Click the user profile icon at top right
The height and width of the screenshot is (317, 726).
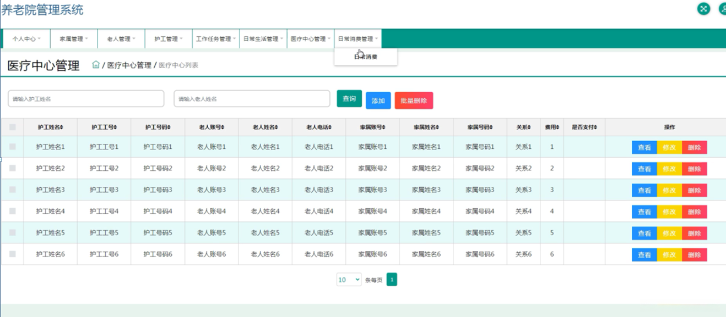[x=722, y=9]
